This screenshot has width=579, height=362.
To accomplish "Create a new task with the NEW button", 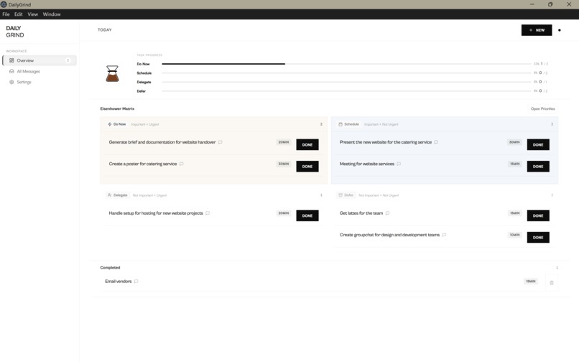I will (537, 30).
